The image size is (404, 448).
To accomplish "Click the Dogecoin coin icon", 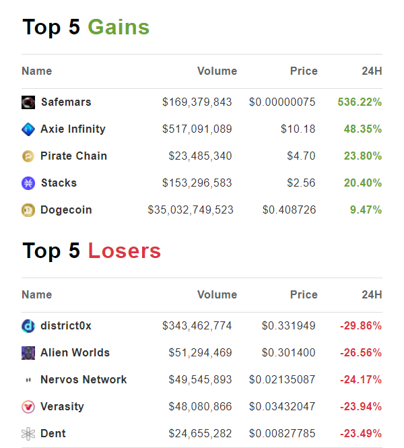I will pos(28,210).
